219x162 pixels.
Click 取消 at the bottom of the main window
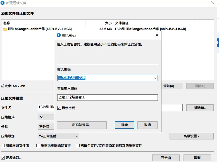pos(197,158)
